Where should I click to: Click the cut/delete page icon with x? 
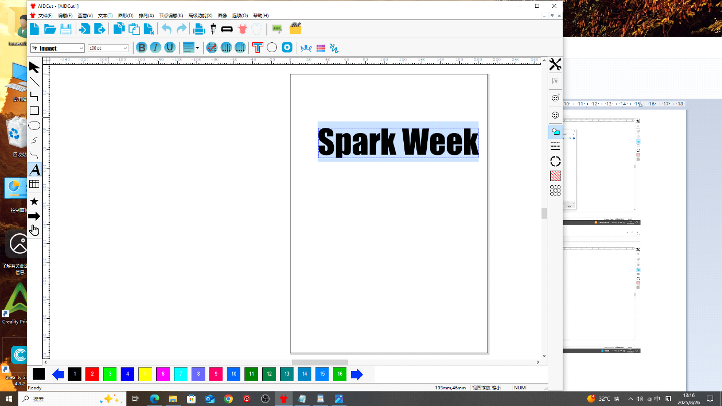[x=149, y=29]
